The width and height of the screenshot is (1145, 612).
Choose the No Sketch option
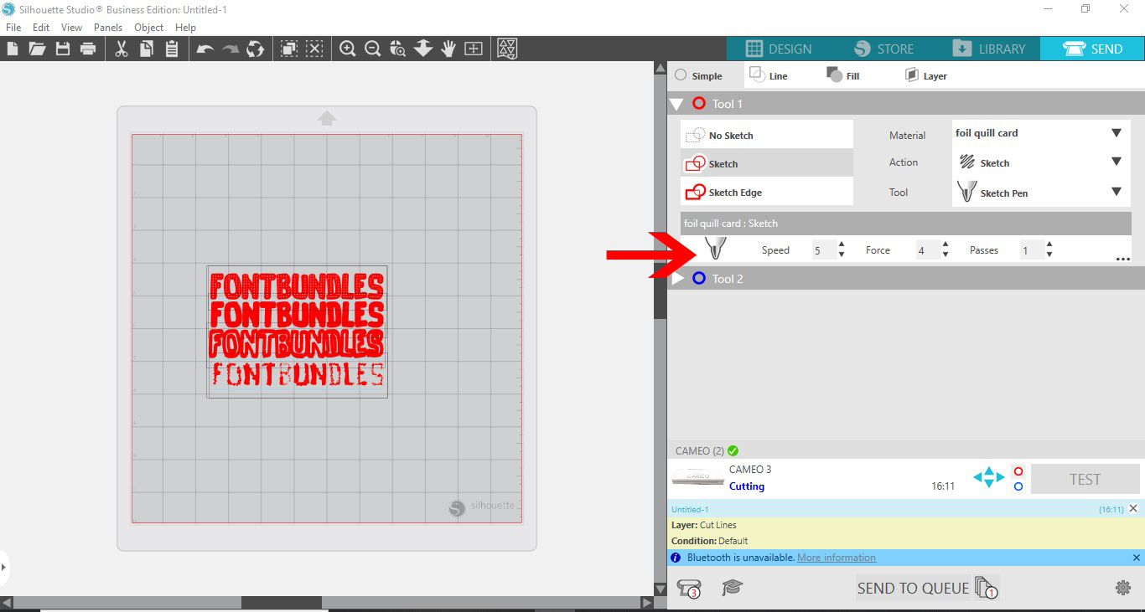767,135
